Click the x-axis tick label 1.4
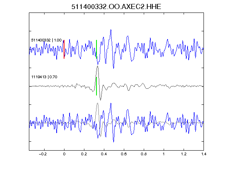 point(204,154)
